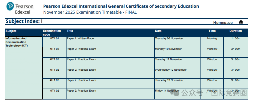This screenshot has height=103, width=255.
Task: Open the Homepage link
Action: coord(223,22)
